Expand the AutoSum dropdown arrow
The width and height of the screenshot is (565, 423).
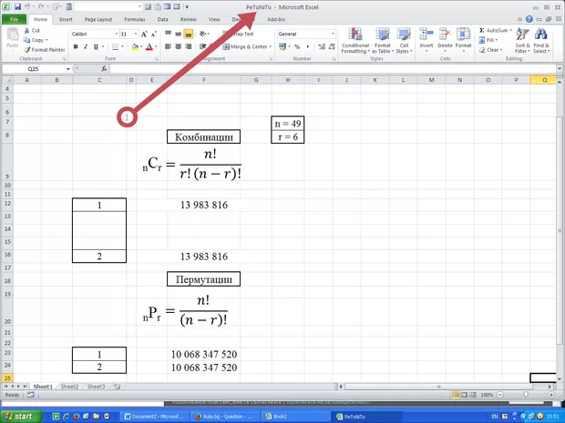pyautogui.click(x=510, y=30)
